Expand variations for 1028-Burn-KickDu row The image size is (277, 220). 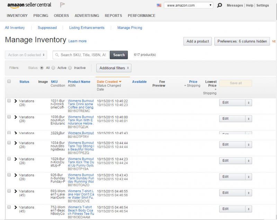[16, 159]
